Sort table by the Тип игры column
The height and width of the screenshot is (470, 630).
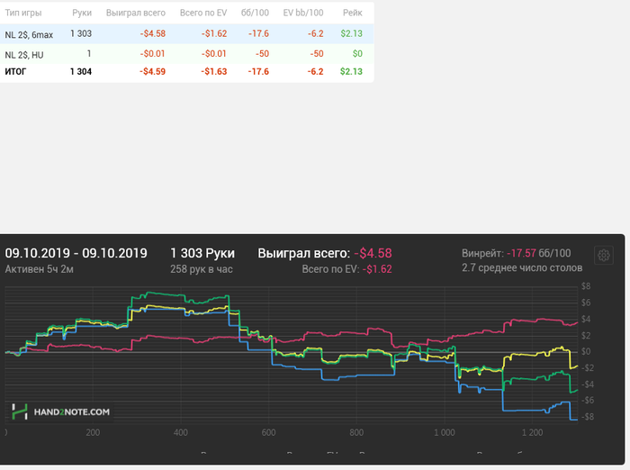point(23,13)
